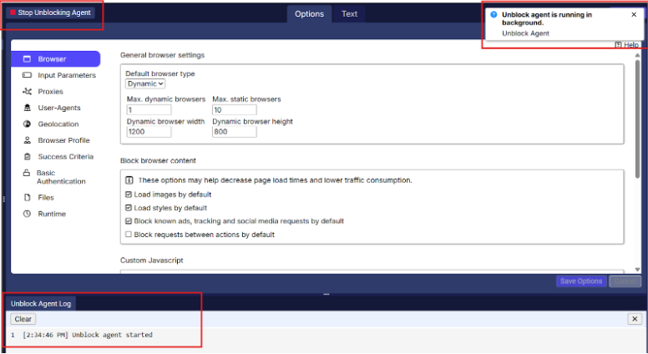Enable Block requests between actions by default

tap(129, 235)
